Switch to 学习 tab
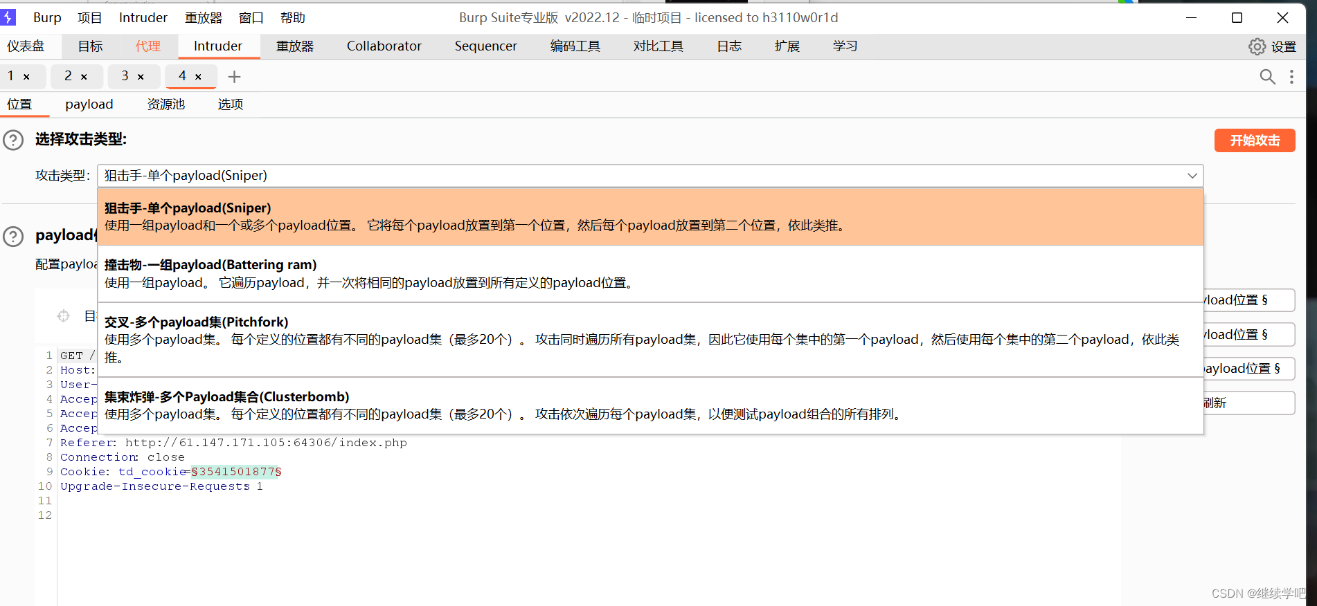The width and height of the screenshot is (1317, 606). [845, 46]
